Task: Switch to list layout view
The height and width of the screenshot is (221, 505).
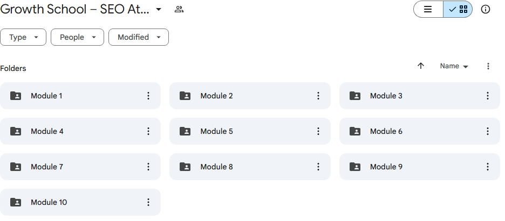Action: tap(428, 9)
